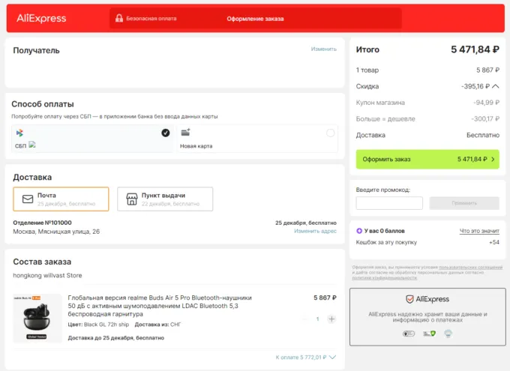Screen dimensions: 510x371
Task: Decrease item quantity with minus icon
Action: coord(304,319)
